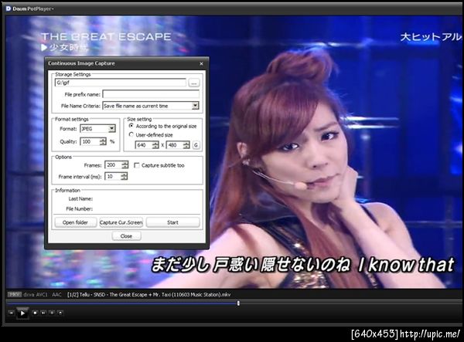Click the Play button in PotPlayer
This screenshot has height=342, width=464.
pyautogui.click(x=22, y=313)
